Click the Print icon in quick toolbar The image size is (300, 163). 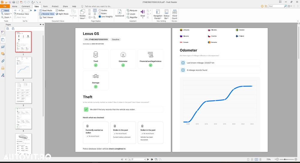click(x=13, y=2)
